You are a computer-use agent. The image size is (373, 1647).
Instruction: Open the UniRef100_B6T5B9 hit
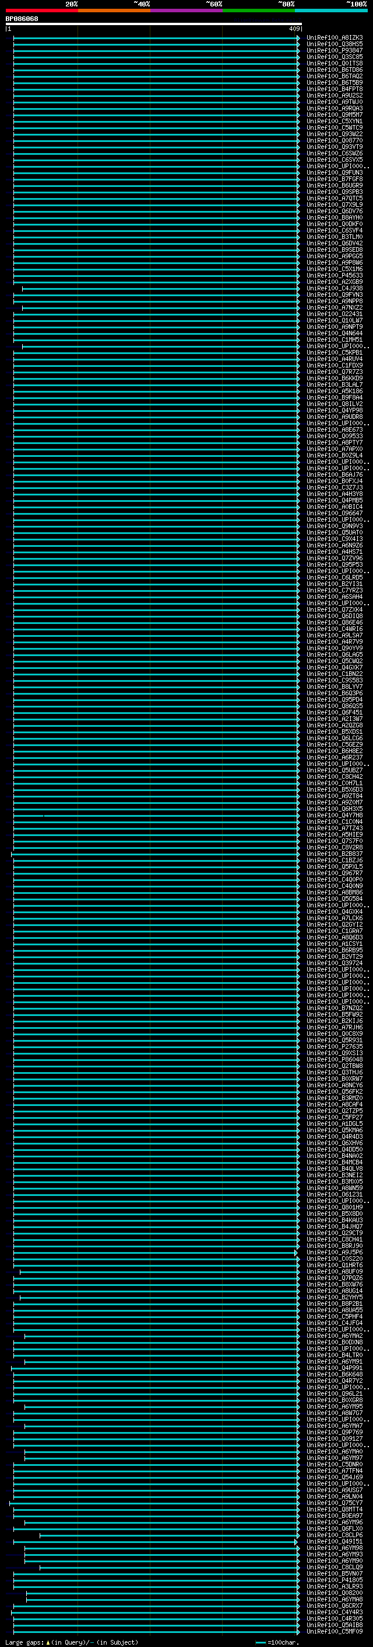click(334, 82)
